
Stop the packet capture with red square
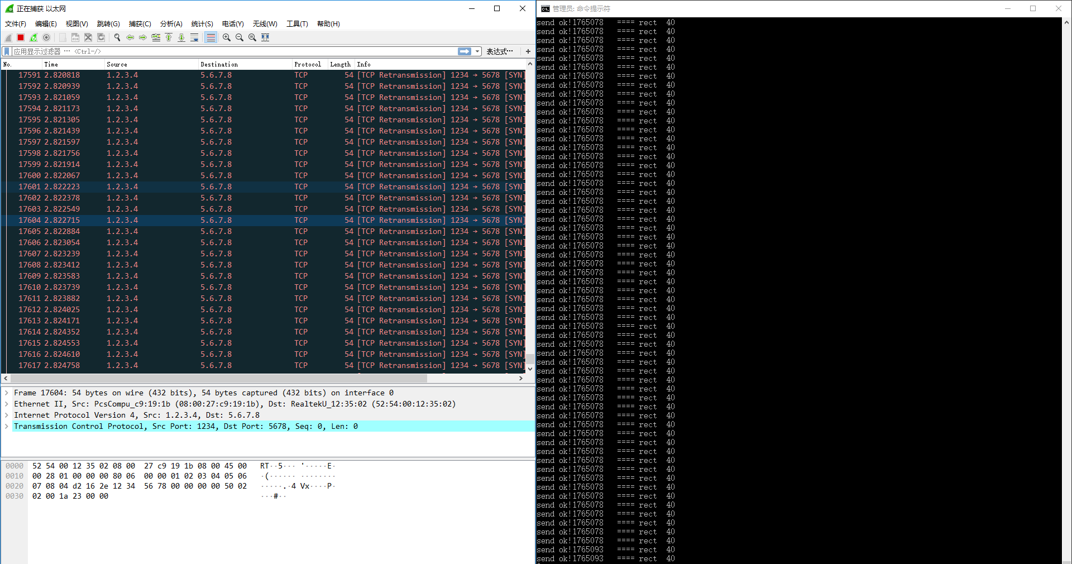(21, 37)
